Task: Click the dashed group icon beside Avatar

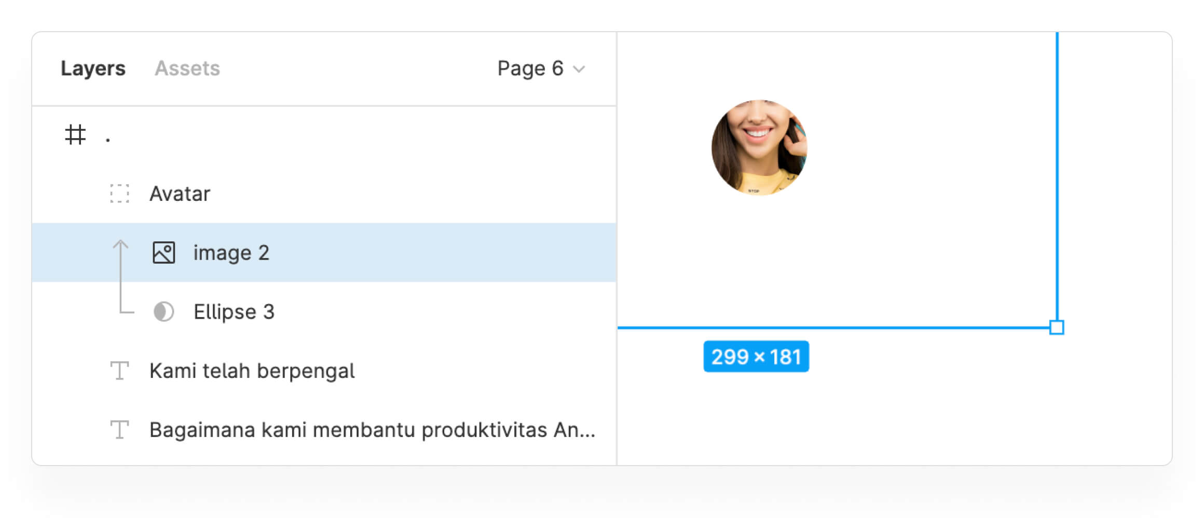Action: 119,194
